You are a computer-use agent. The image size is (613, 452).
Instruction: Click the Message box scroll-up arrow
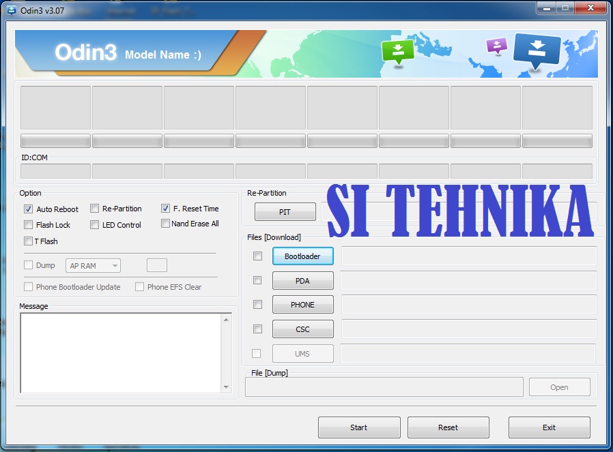[x=227, y=320]
